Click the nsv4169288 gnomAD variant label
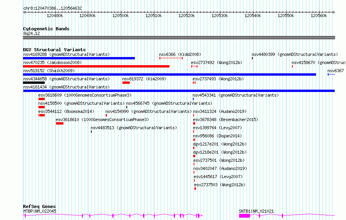This screenshot has height=220, width=346. (66, 54)
